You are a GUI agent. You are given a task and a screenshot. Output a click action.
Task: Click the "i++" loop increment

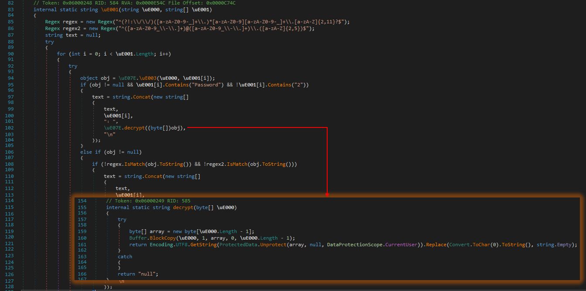point(165,54)
